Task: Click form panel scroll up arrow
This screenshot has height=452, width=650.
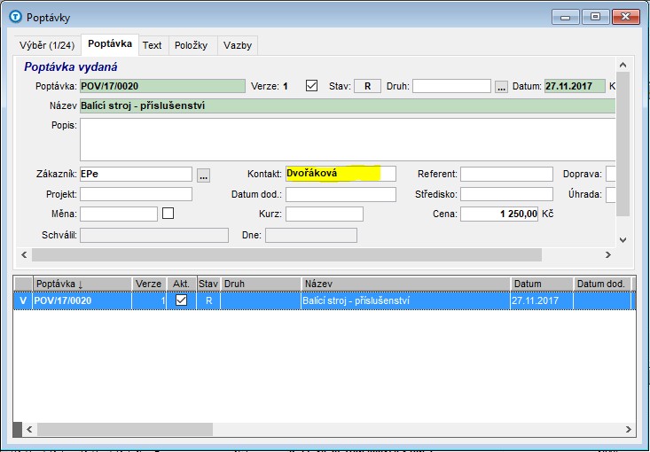Action: pyautogui.click(x=623, y=65)
